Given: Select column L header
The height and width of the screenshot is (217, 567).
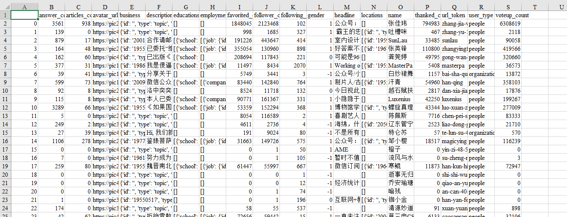Looking at the screenshot, I should coord(320,7).
